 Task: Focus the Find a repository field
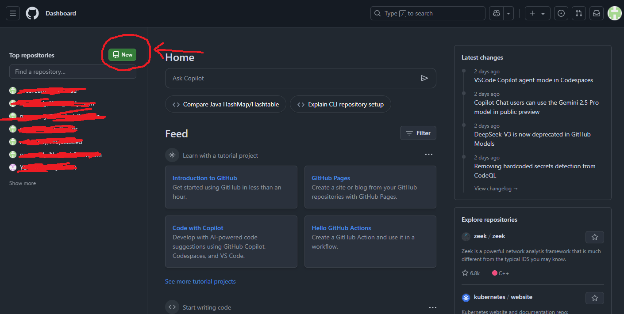[x=73, y=72]
